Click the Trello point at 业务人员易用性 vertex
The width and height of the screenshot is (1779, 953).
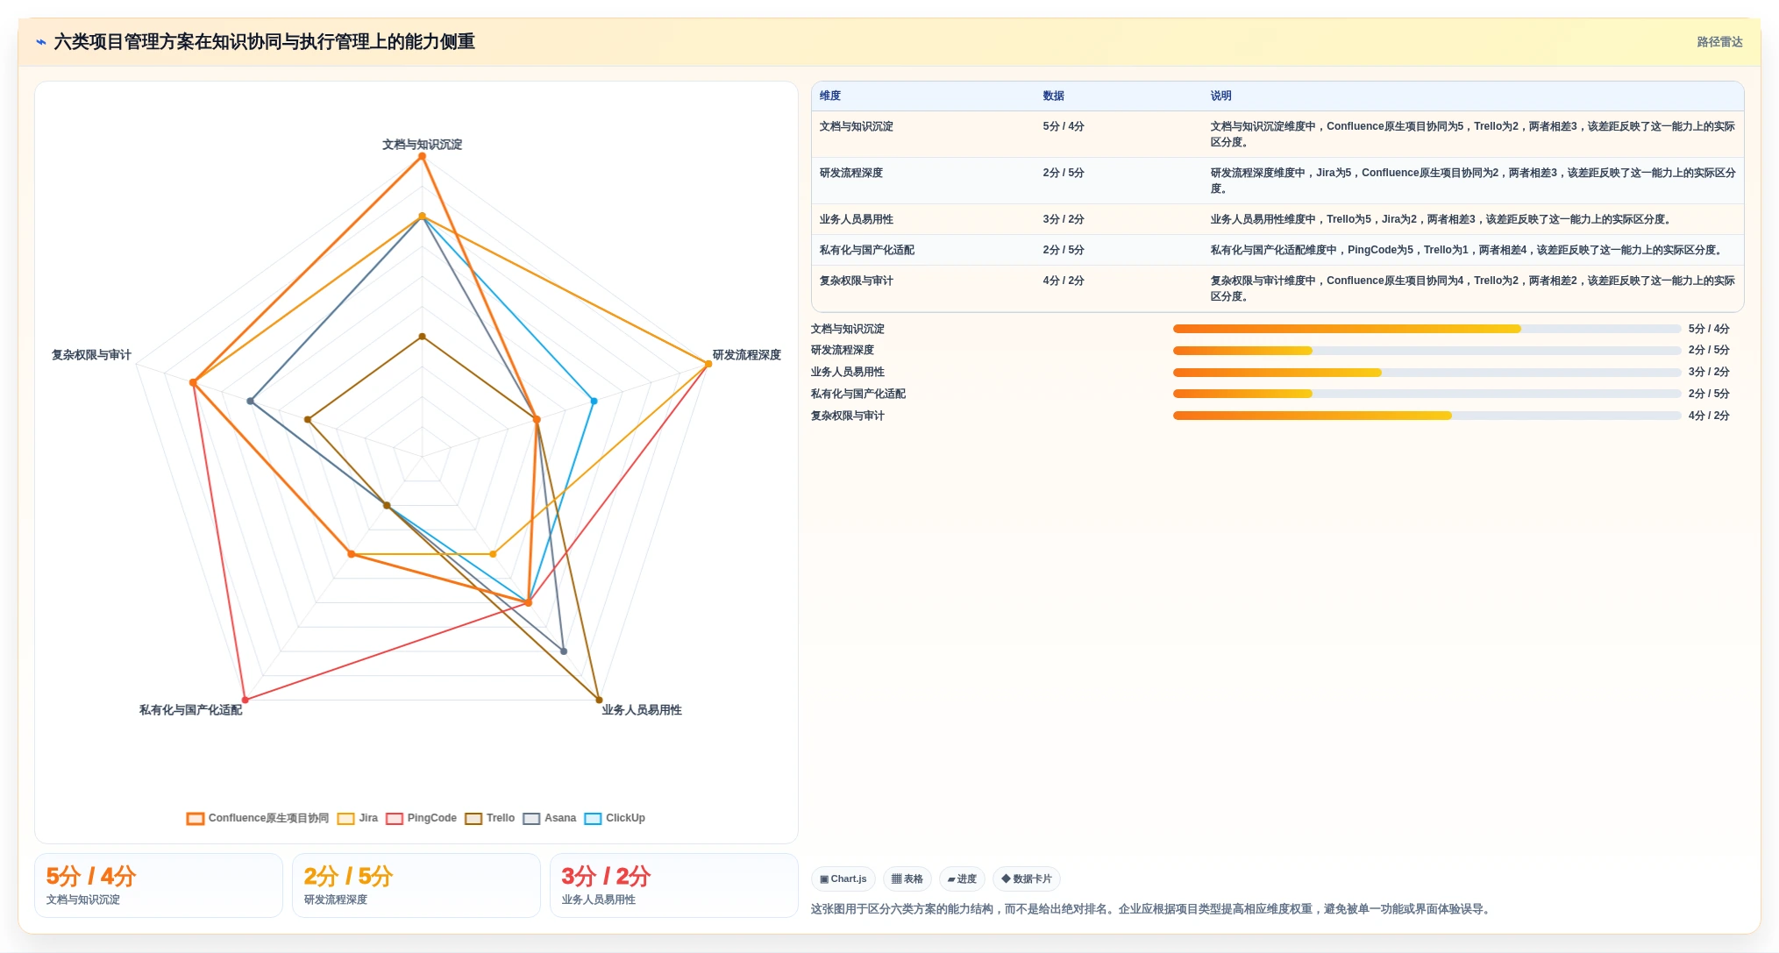click(x=599, y=700)
